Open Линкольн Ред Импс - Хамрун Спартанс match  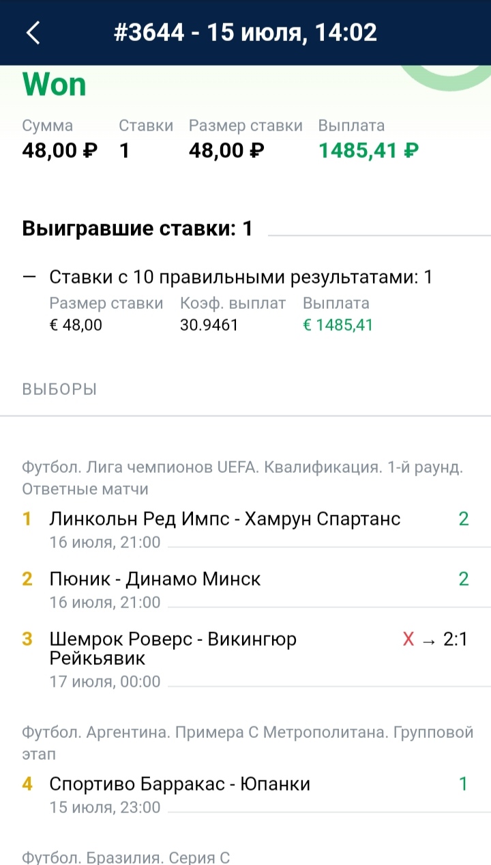(x=225, y=519)
